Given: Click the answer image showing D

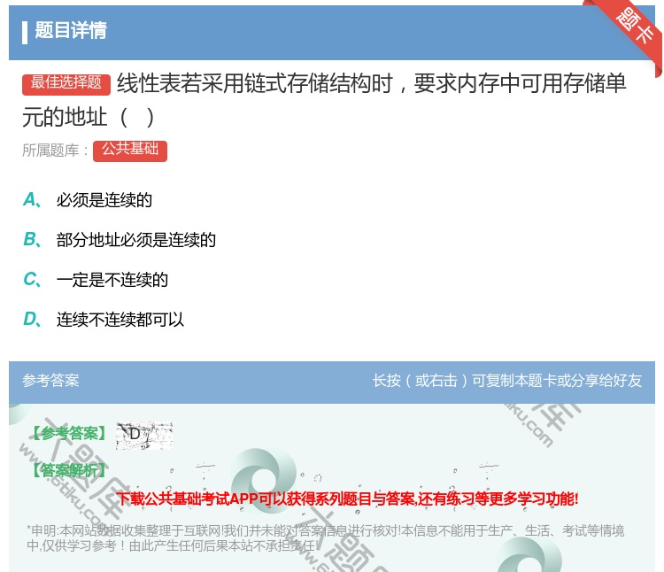Looking at the screenshot, I should [x=144, y=436].
